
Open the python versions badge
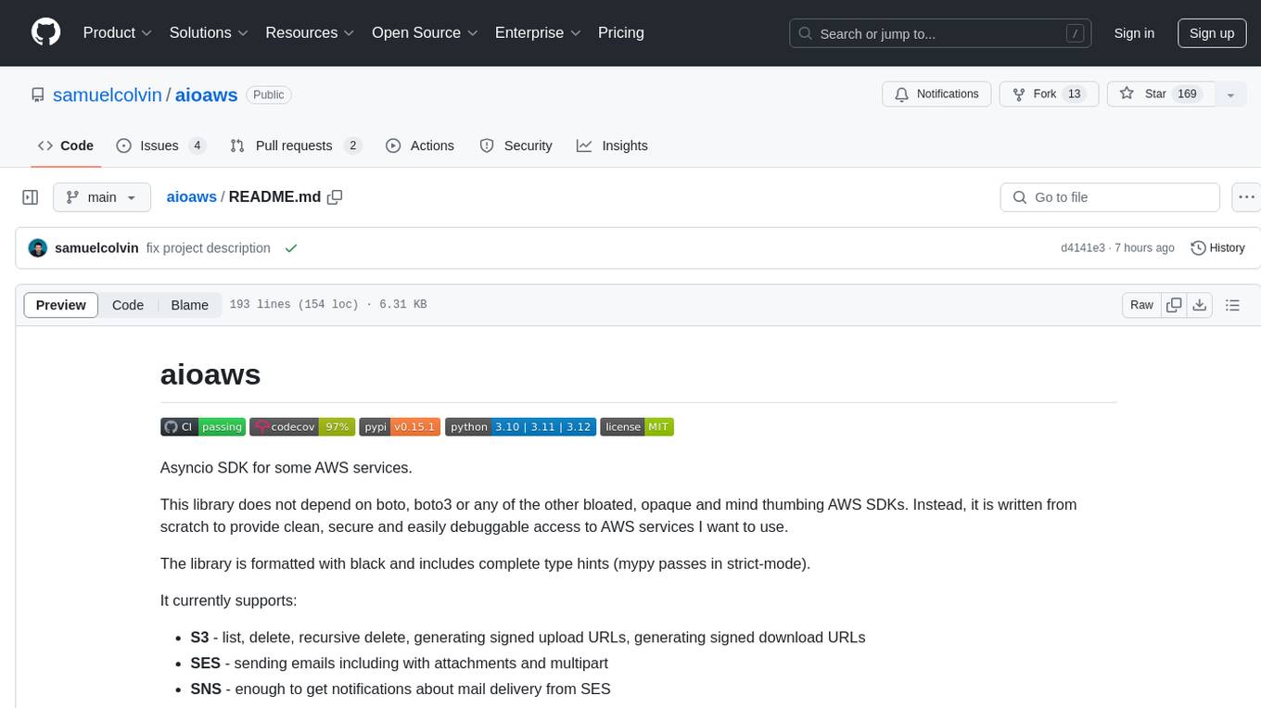(x=520, y=427)
